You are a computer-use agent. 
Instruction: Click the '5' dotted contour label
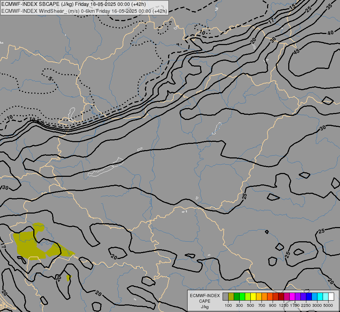[50, 79]
